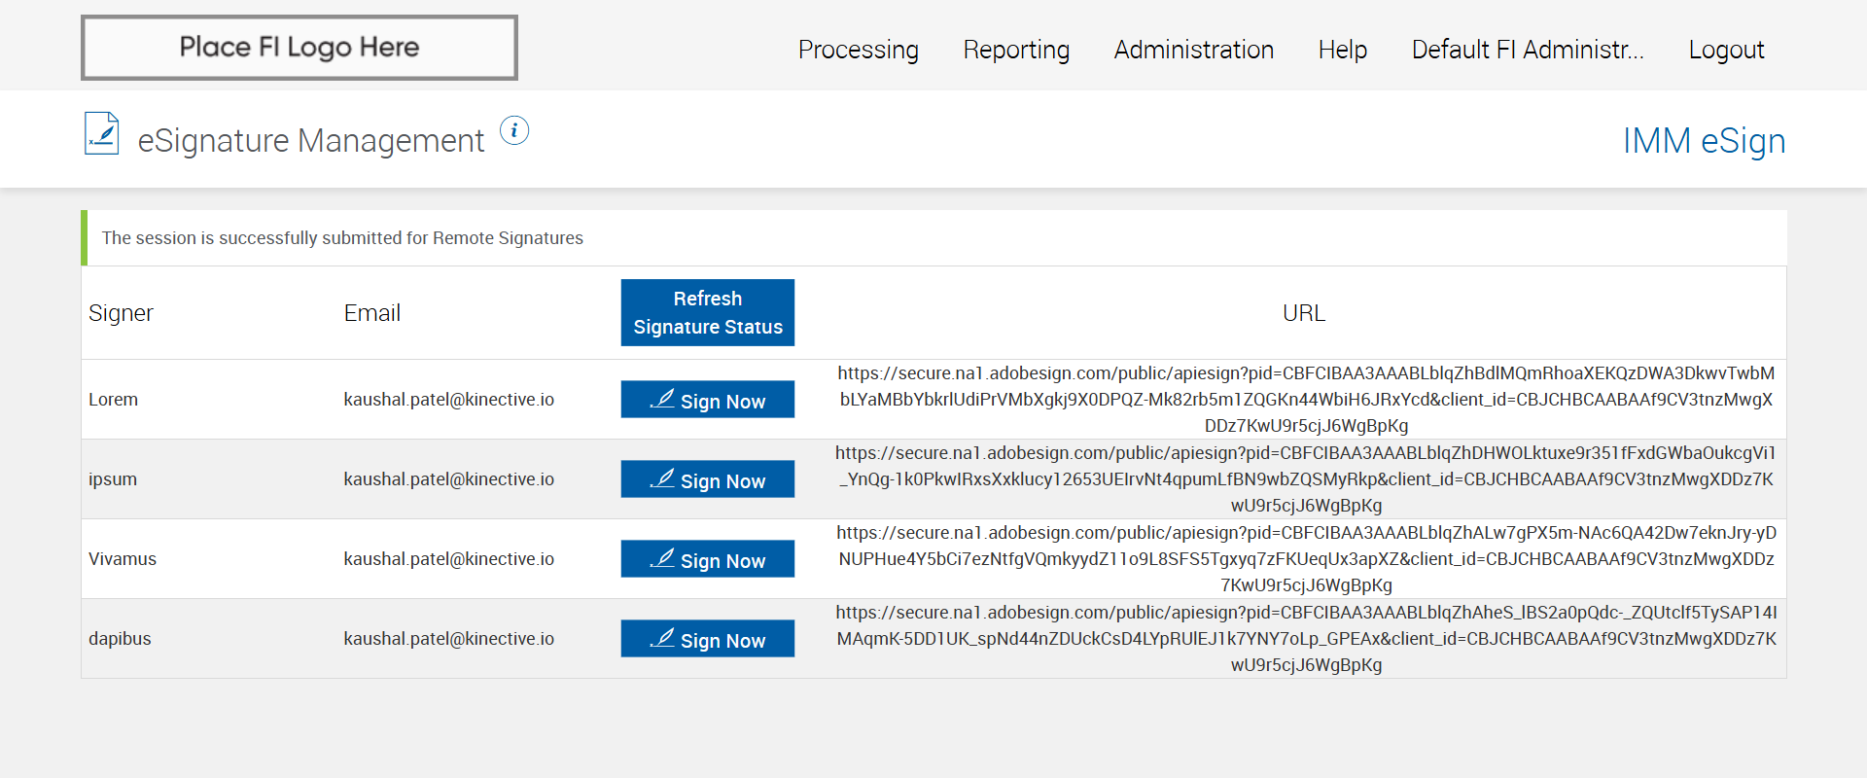Open the Help menu
This screenshot has height=778, width=1867.
pyautogui.click(x=1342, y=50)
